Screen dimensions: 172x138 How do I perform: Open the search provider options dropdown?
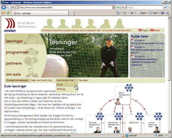(169, 7)
